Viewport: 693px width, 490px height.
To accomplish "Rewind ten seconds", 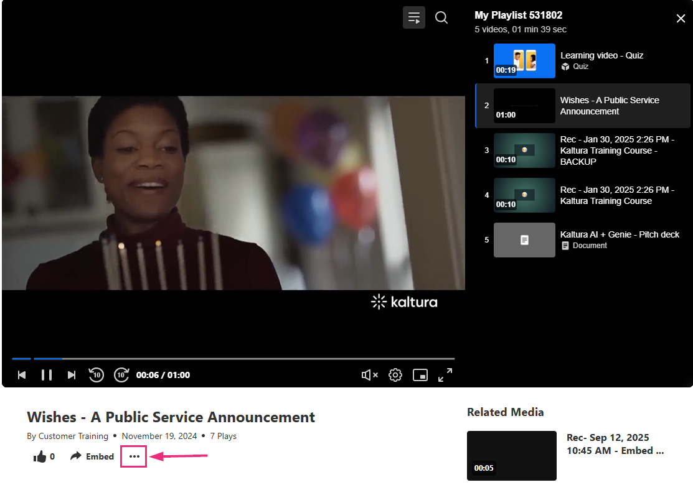I will click(x=96, y=375).
